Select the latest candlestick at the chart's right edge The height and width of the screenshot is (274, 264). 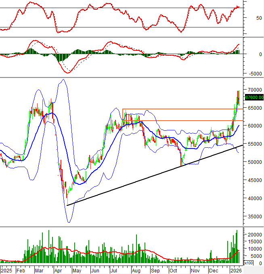tap(239, 98)
